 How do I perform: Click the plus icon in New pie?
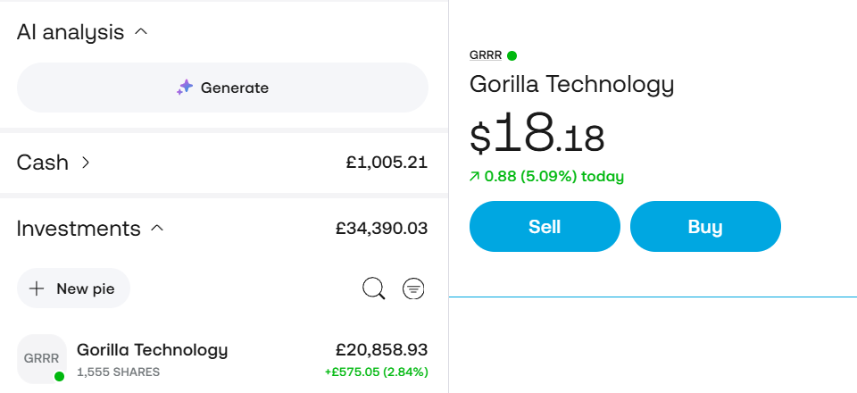click(37, 288)
